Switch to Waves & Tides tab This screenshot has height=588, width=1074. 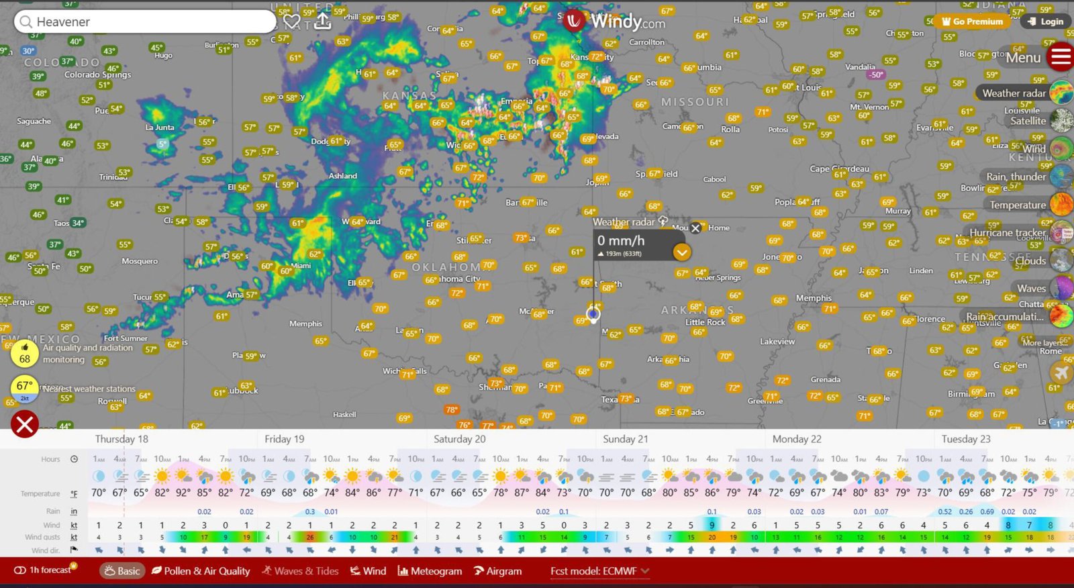click(300, 571)
